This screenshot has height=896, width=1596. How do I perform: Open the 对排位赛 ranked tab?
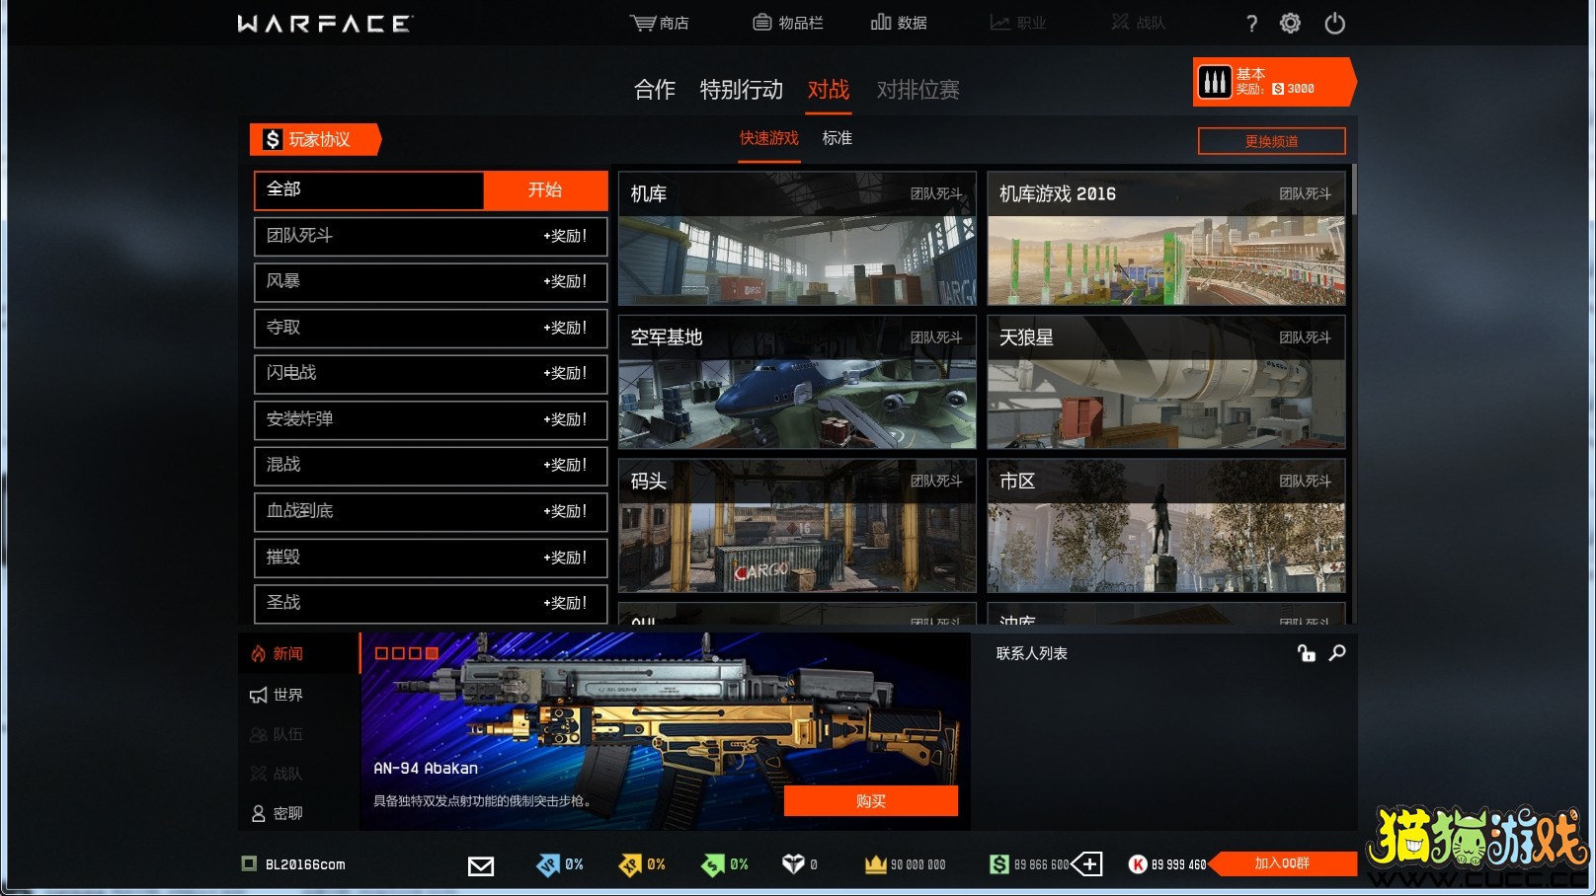coord(918,90)
